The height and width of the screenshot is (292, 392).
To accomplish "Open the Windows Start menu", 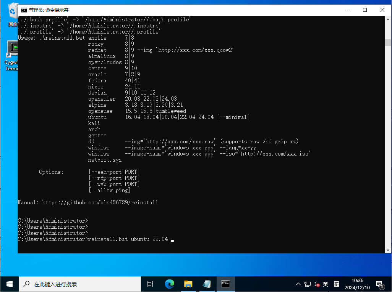I will point(10,284).
